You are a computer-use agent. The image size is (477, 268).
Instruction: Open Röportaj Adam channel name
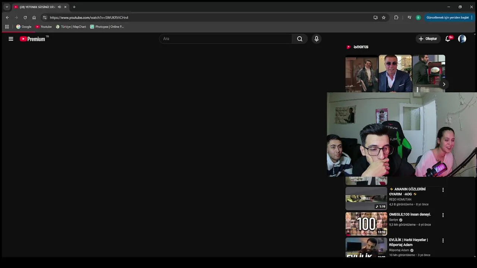pyautogui.click(x=399, y=250)
